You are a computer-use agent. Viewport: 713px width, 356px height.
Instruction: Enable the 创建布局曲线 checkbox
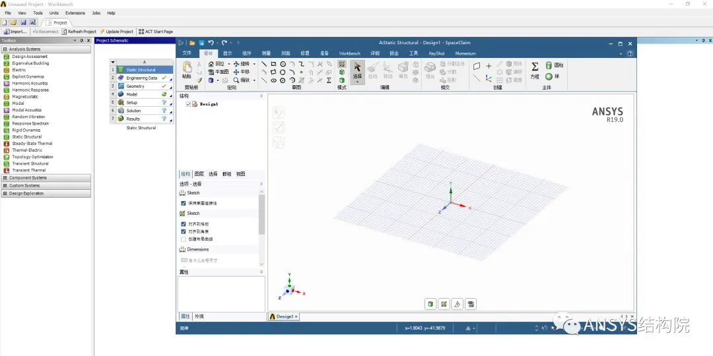184,239
